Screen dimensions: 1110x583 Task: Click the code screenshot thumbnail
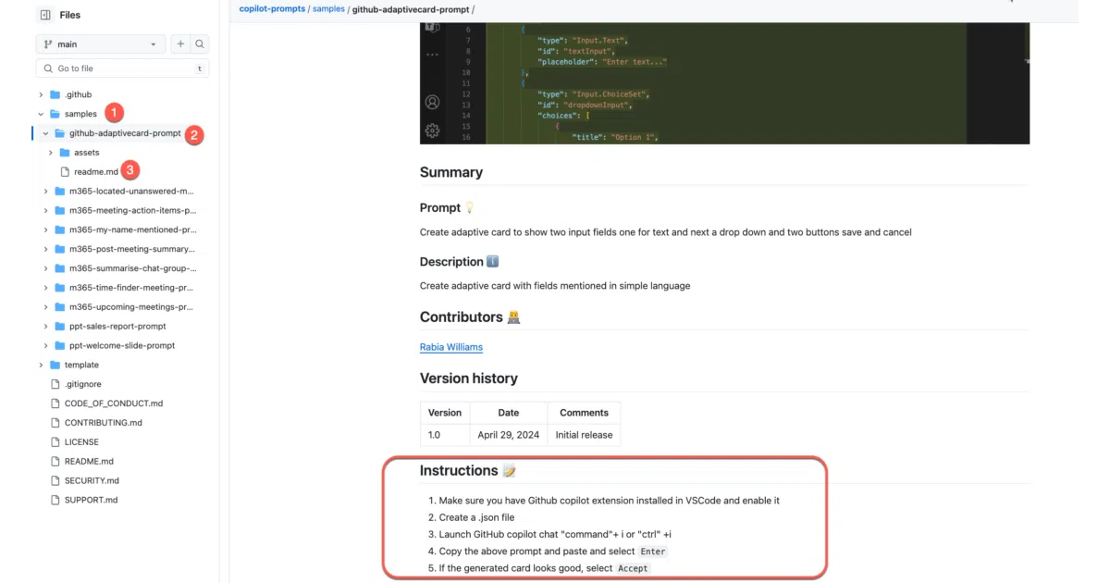pyautogui.click(x=724, y=83)
